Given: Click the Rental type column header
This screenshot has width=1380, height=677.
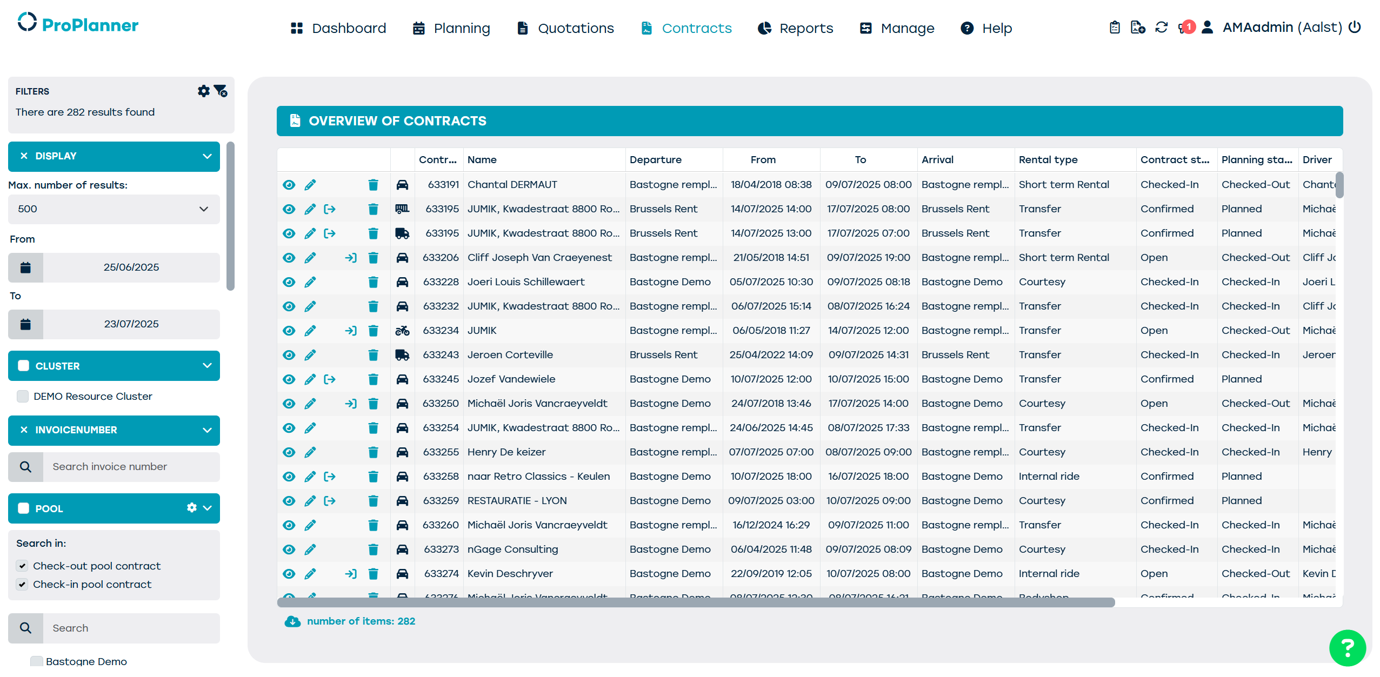Looking at the screenshot, I should [1048, 159].
